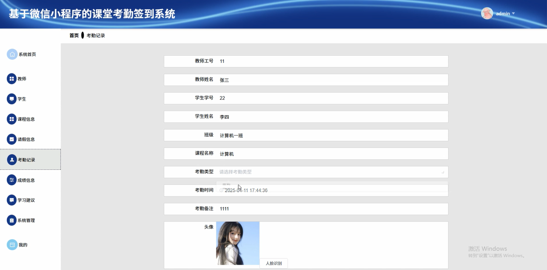Click the 班级 input containing 计算机一班
547x270 pixels.
pyautogui.click(x=332, y=135)
